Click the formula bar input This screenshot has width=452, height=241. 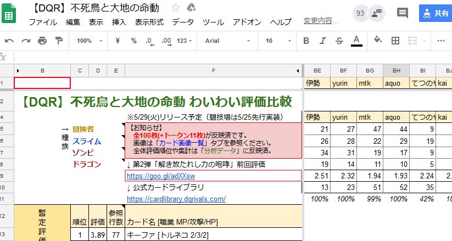[x=233, y=57]
